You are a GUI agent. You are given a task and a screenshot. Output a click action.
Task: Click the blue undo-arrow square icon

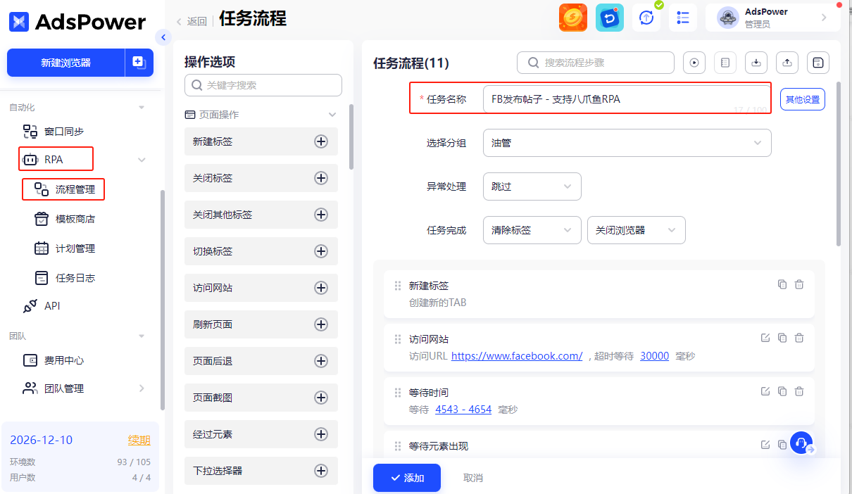(610, 18)
